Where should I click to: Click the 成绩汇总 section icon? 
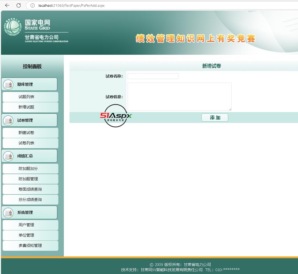tap(8, 156)
